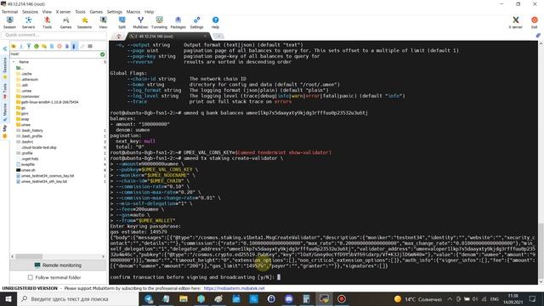Screen dimensions: 544x306
Task: Click the green checkmark beside path field
Action: (x=102, y=54)
